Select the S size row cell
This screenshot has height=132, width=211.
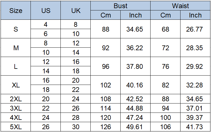pyautogui.click(x=16, y=29)
